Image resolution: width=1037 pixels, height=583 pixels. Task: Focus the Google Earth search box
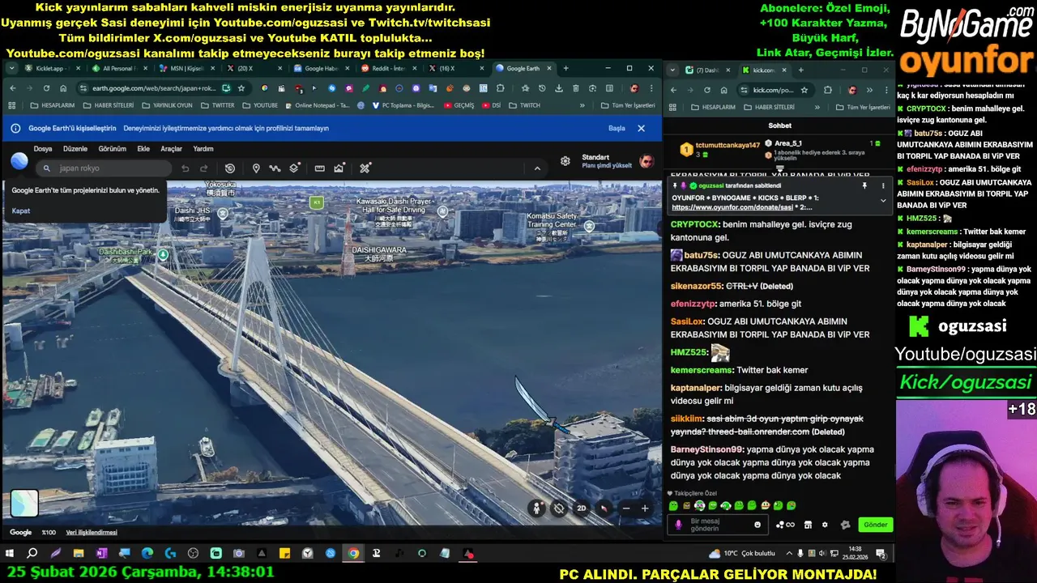(x=105, y=168)
